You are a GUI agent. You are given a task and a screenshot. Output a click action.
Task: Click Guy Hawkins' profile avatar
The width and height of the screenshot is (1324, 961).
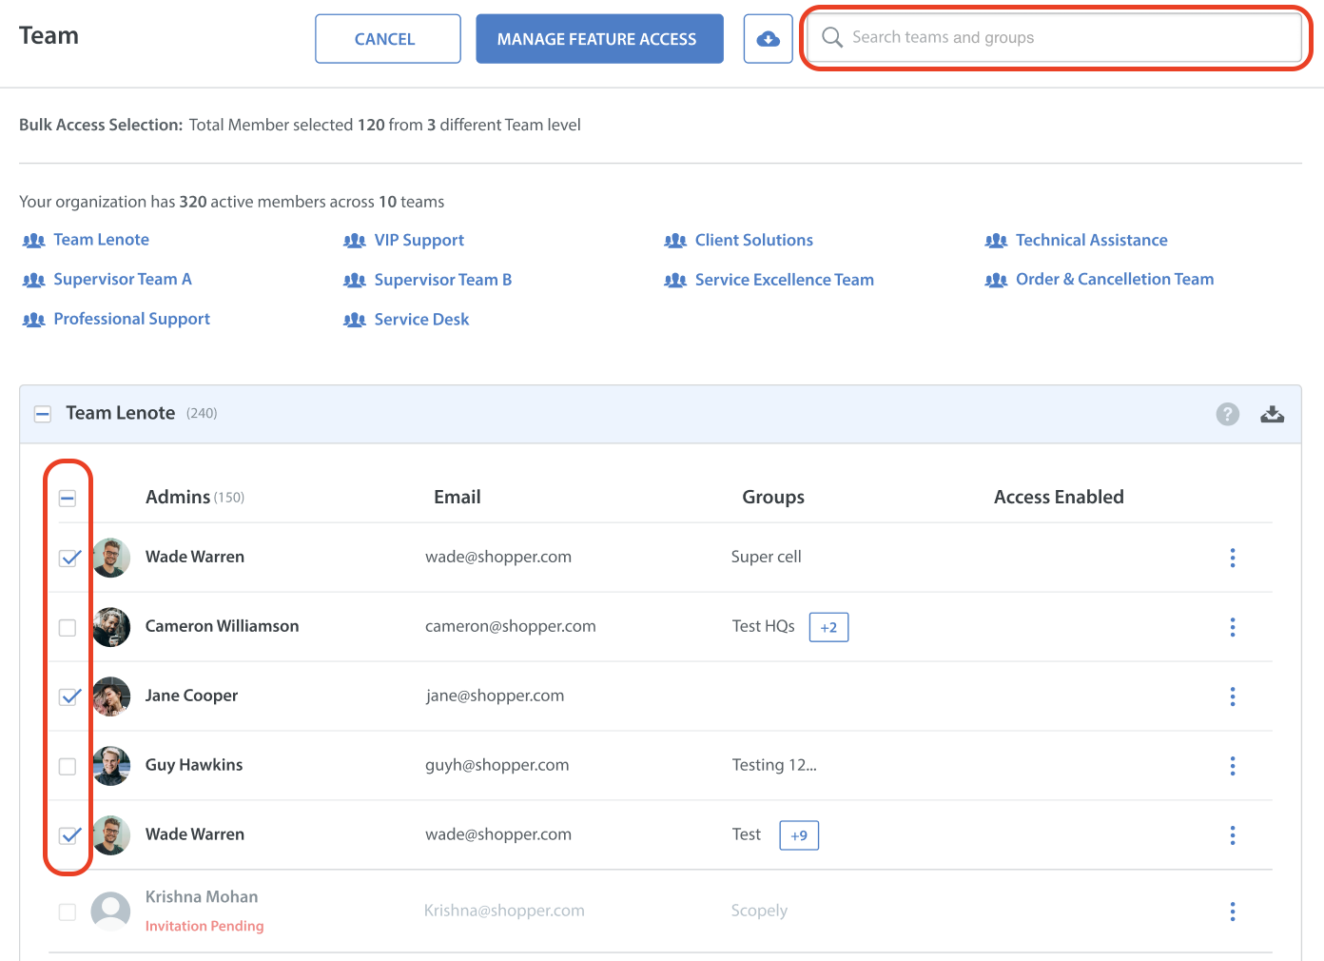pos(111,766)
